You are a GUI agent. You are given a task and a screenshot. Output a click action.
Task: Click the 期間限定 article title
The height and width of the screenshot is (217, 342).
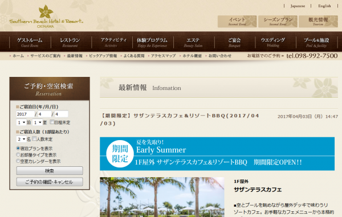(180, 120)
